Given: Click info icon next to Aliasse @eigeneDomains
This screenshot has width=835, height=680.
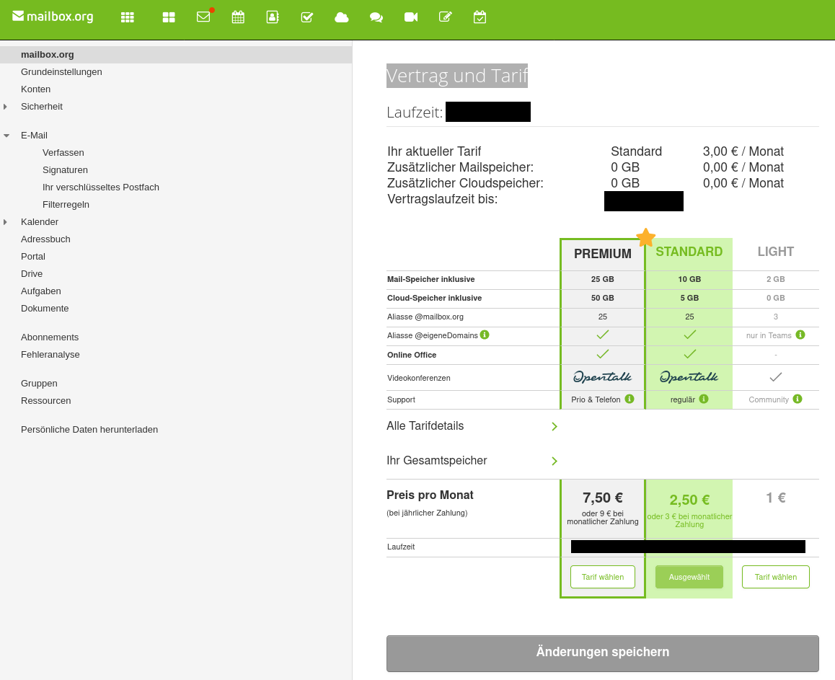Looking at the screenshot, I should pyautogui.click(x=485, y=335).
